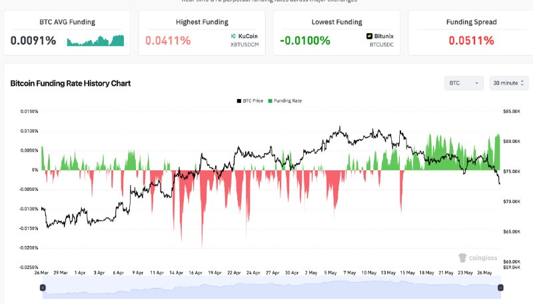
Task: Click the time range navigator bar
Action: coord(272,288)
